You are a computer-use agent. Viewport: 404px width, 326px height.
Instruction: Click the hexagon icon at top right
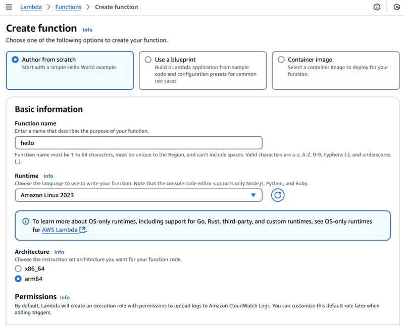point(396,7)
